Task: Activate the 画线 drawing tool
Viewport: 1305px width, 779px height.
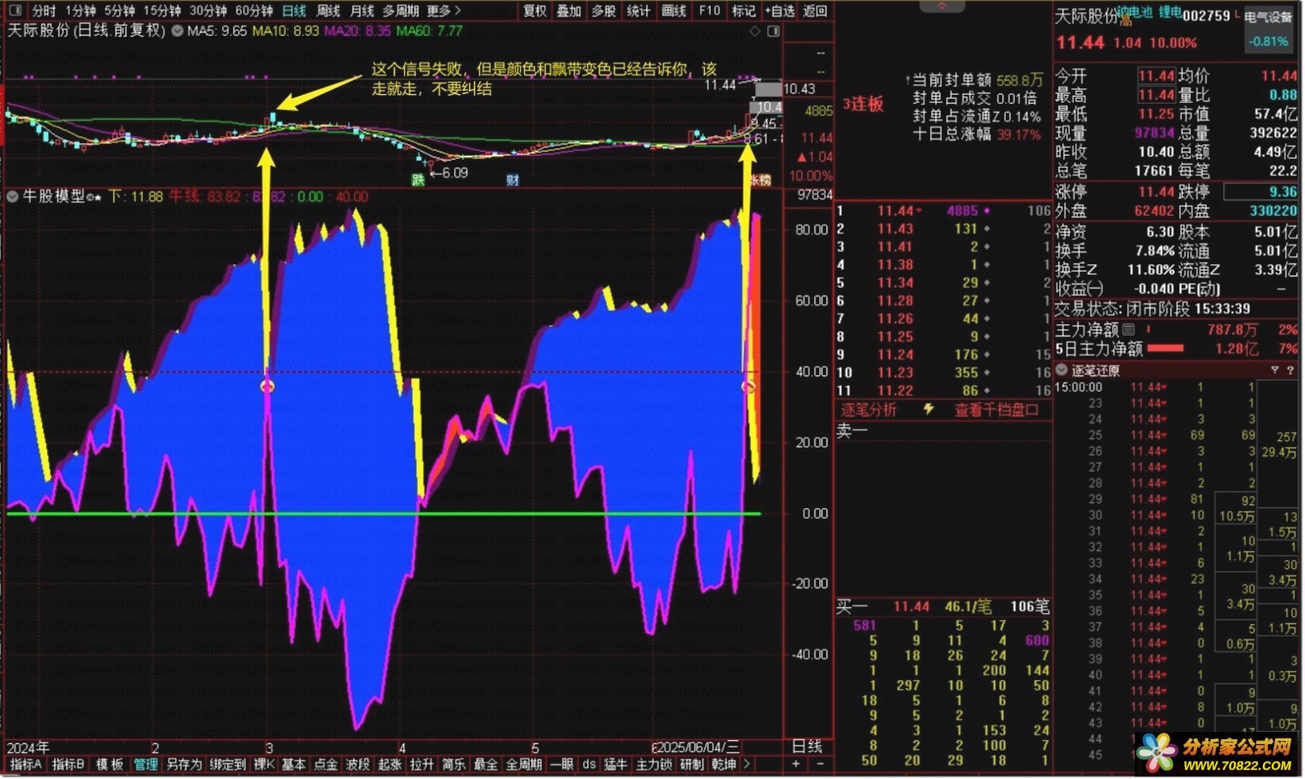Action: [x=675, y=11]
